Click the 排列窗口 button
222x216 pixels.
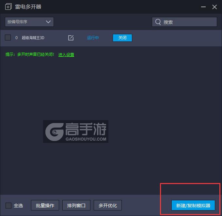(76, 205)
